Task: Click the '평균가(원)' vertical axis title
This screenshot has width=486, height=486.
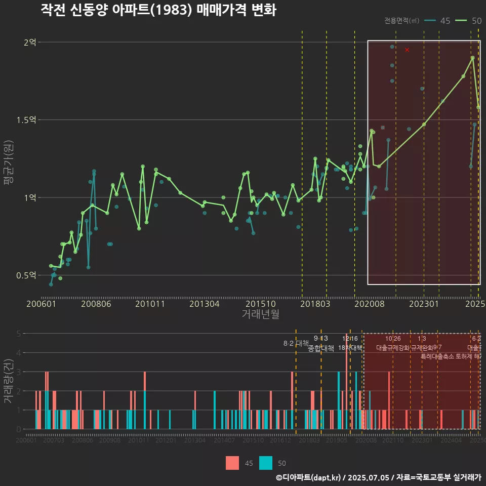Action: click(x=9, y=163)
